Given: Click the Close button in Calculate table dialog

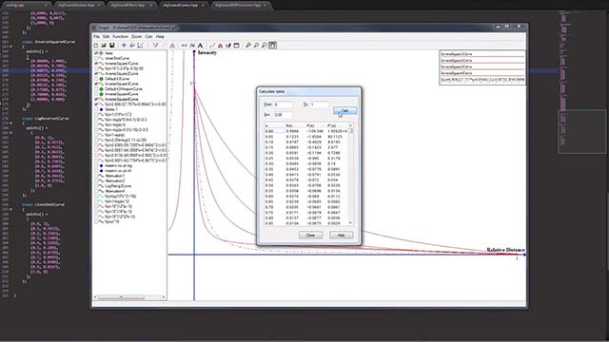Looking at the screenshot, I should [x=310, y=235].
